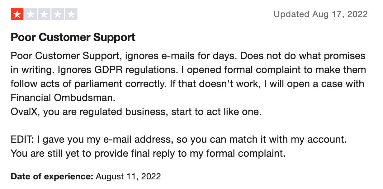Click the second grey rating star
Image resolution: width=383 pixels, height=189 pixels.
point(31,14)
